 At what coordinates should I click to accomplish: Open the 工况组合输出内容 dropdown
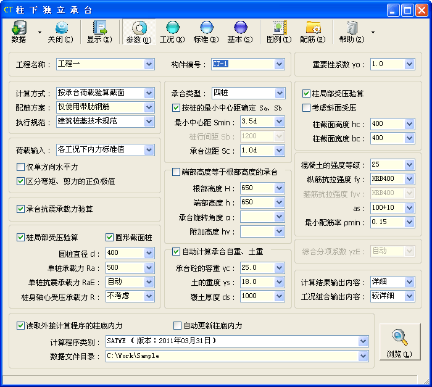[x=409, y=296]
